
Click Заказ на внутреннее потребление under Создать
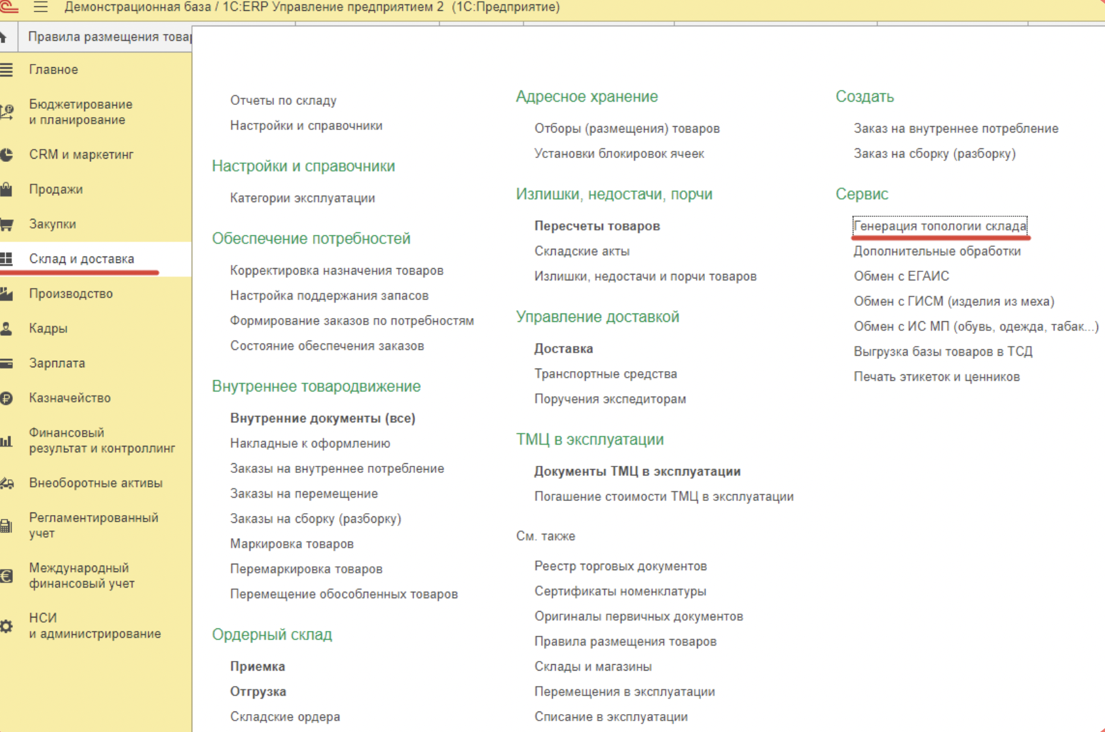pos(955,129)
